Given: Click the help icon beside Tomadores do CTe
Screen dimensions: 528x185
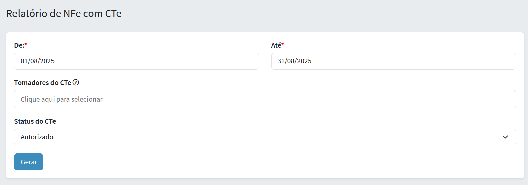Looking at the screenshot, I should pos(76,82).
